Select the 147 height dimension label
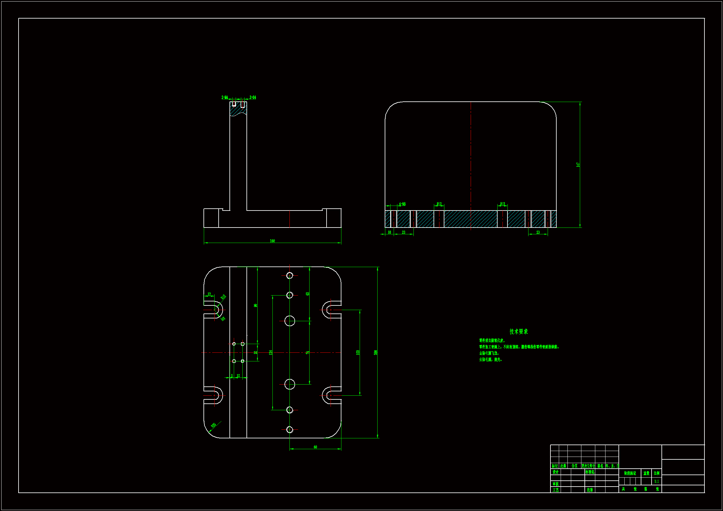Viewport: 723px width, 511px height. (578, 164)
